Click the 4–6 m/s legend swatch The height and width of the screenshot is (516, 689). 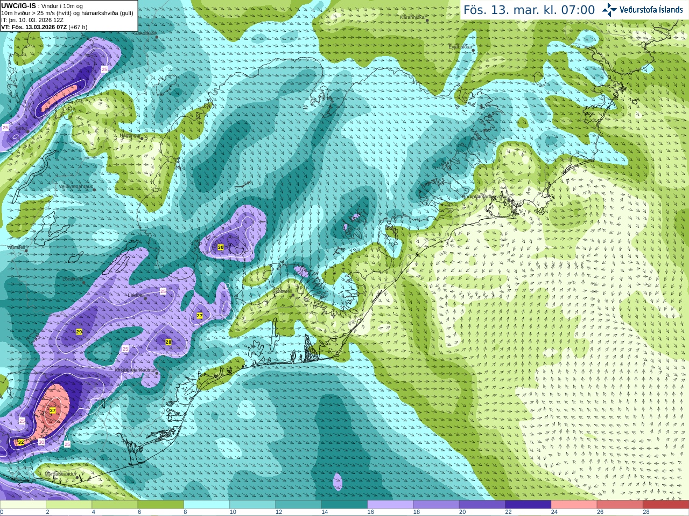pyautogui.click(x=115, y=505)
